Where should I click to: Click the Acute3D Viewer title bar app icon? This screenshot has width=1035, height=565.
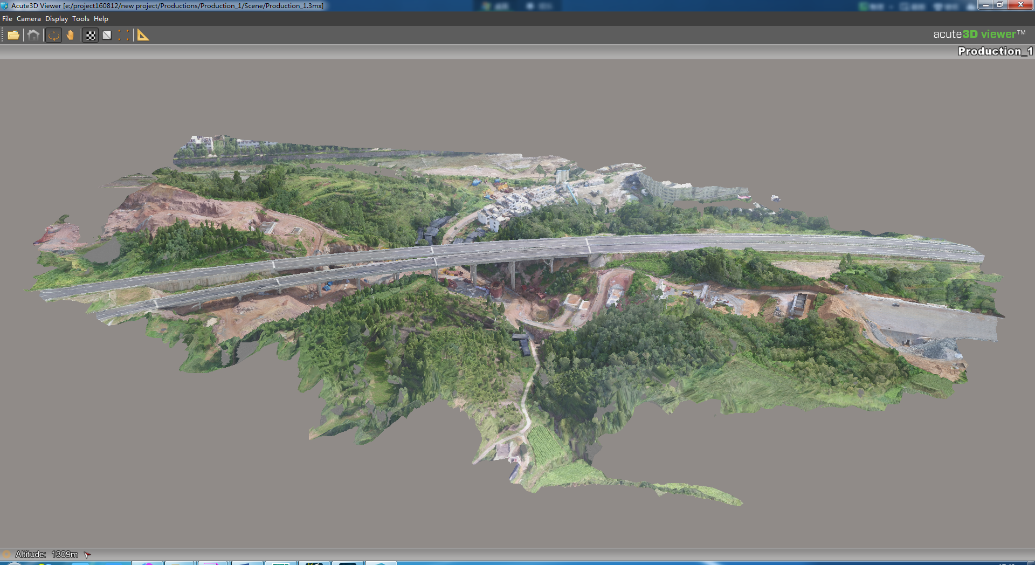[5, 5]
